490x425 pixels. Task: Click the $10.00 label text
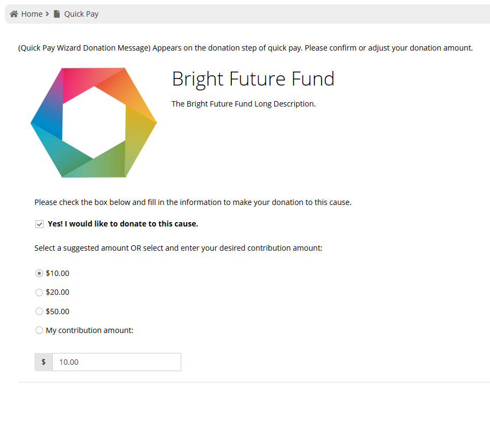[x=58, y=273]
